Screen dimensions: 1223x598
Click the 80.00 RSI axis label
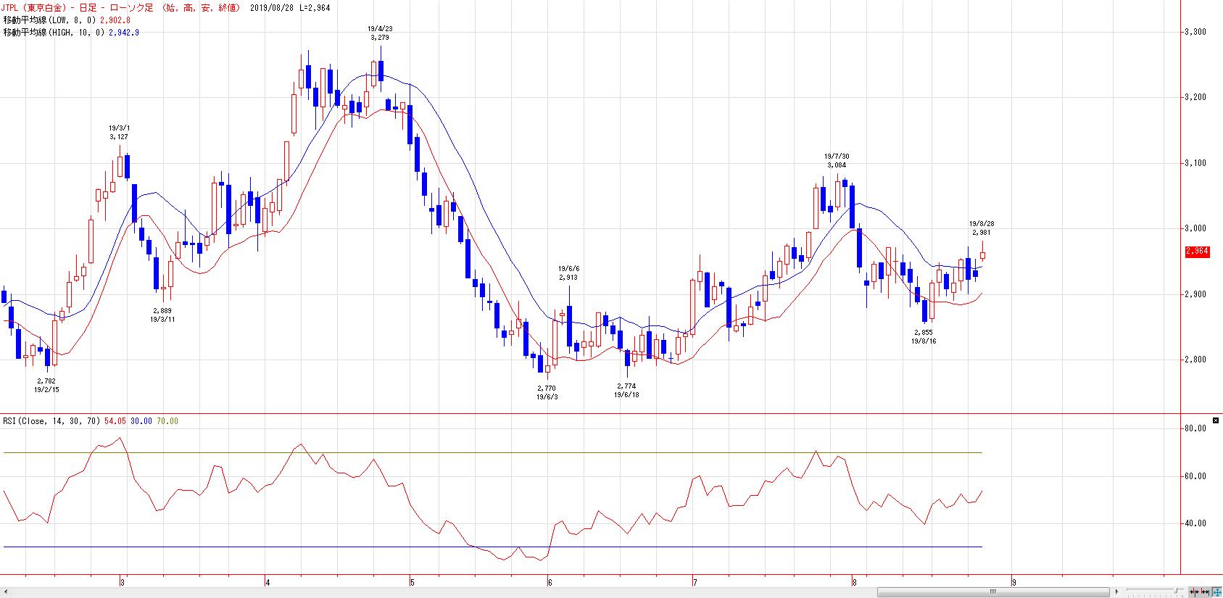pos(1195,428)
